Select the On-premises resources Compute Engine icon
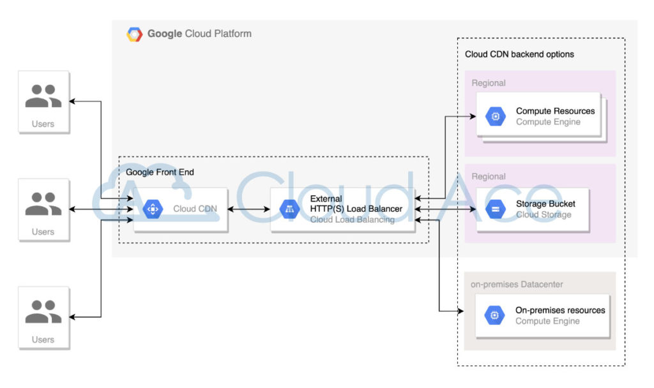 pyautogui.click(x=495, y=315)
